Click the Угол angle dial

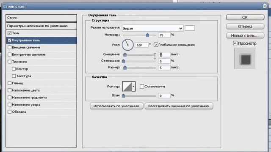click(128, 45)
